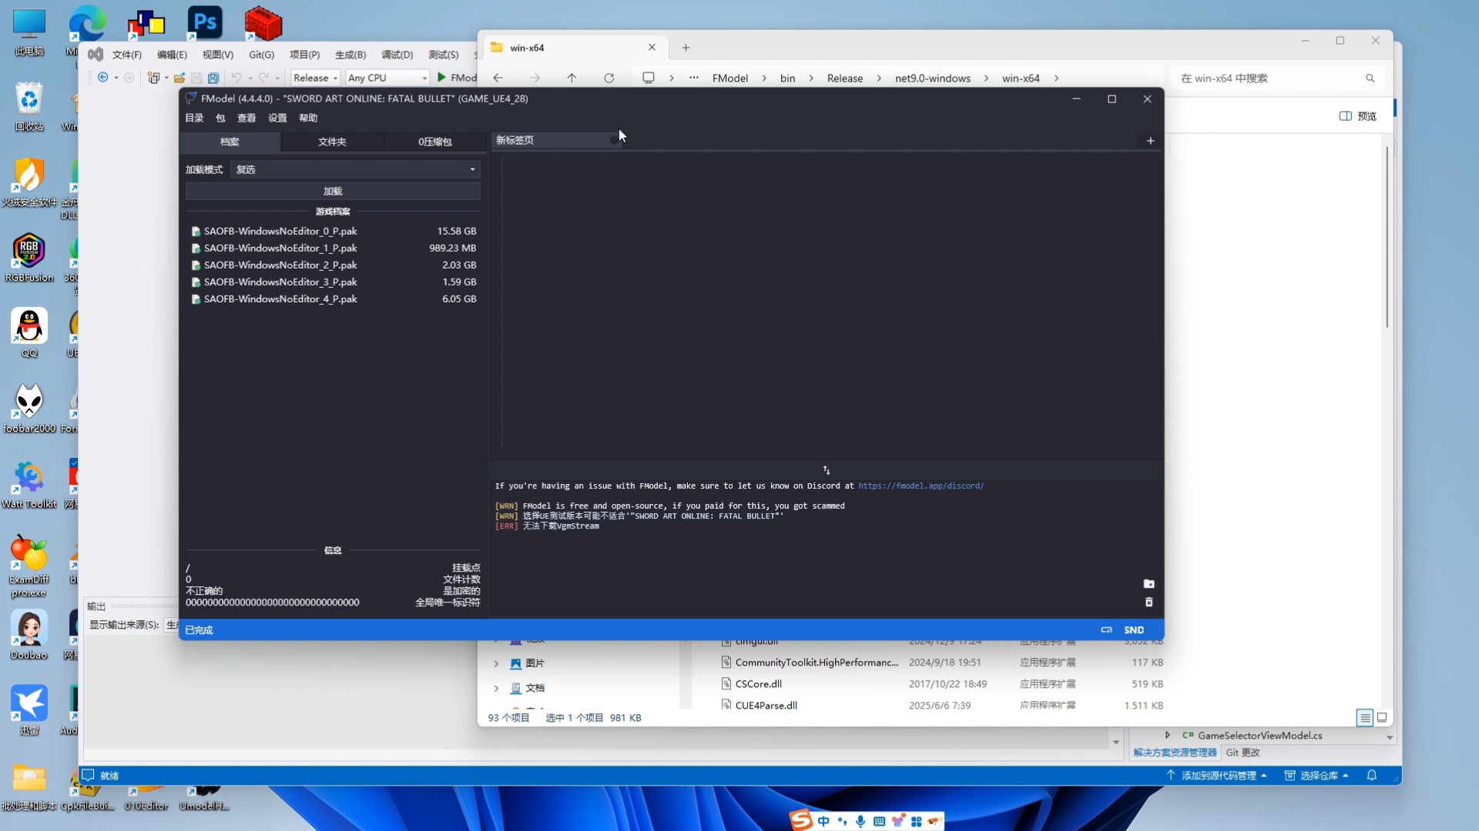The height and width of the screenshot is (831, 1479).
Task: Click the refresh icon in File Explorer
Action: [x=609, y=78]
